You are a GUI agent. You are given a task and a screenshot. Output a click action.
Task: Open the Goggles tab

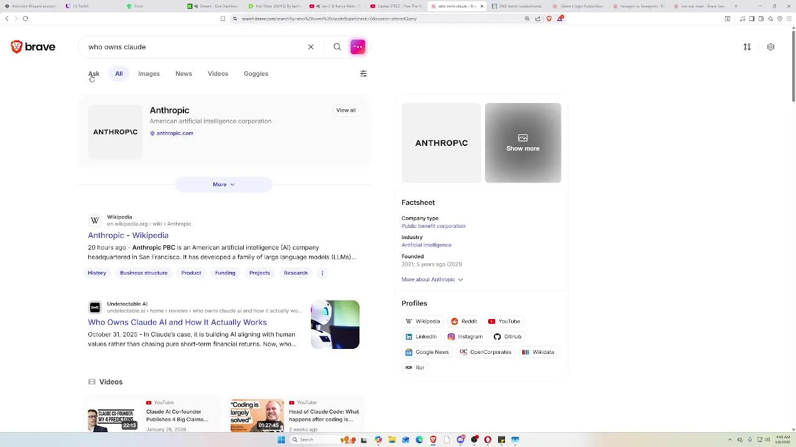click(256, 73)
